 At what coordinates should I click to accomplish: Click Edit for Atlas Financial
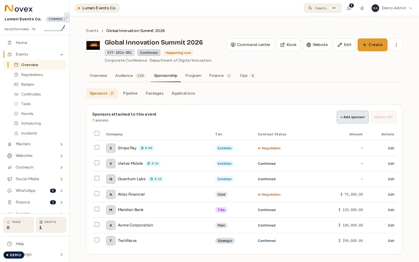(391, 194)
